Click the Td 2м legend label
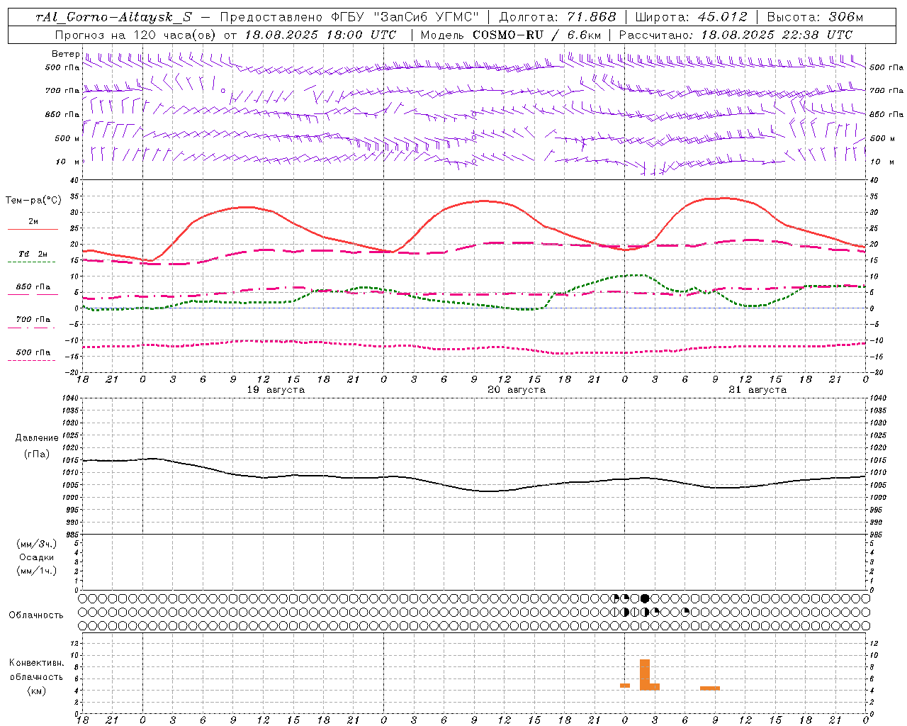Image resolution: width=907 pixels, height=726 pixels. 33,254
